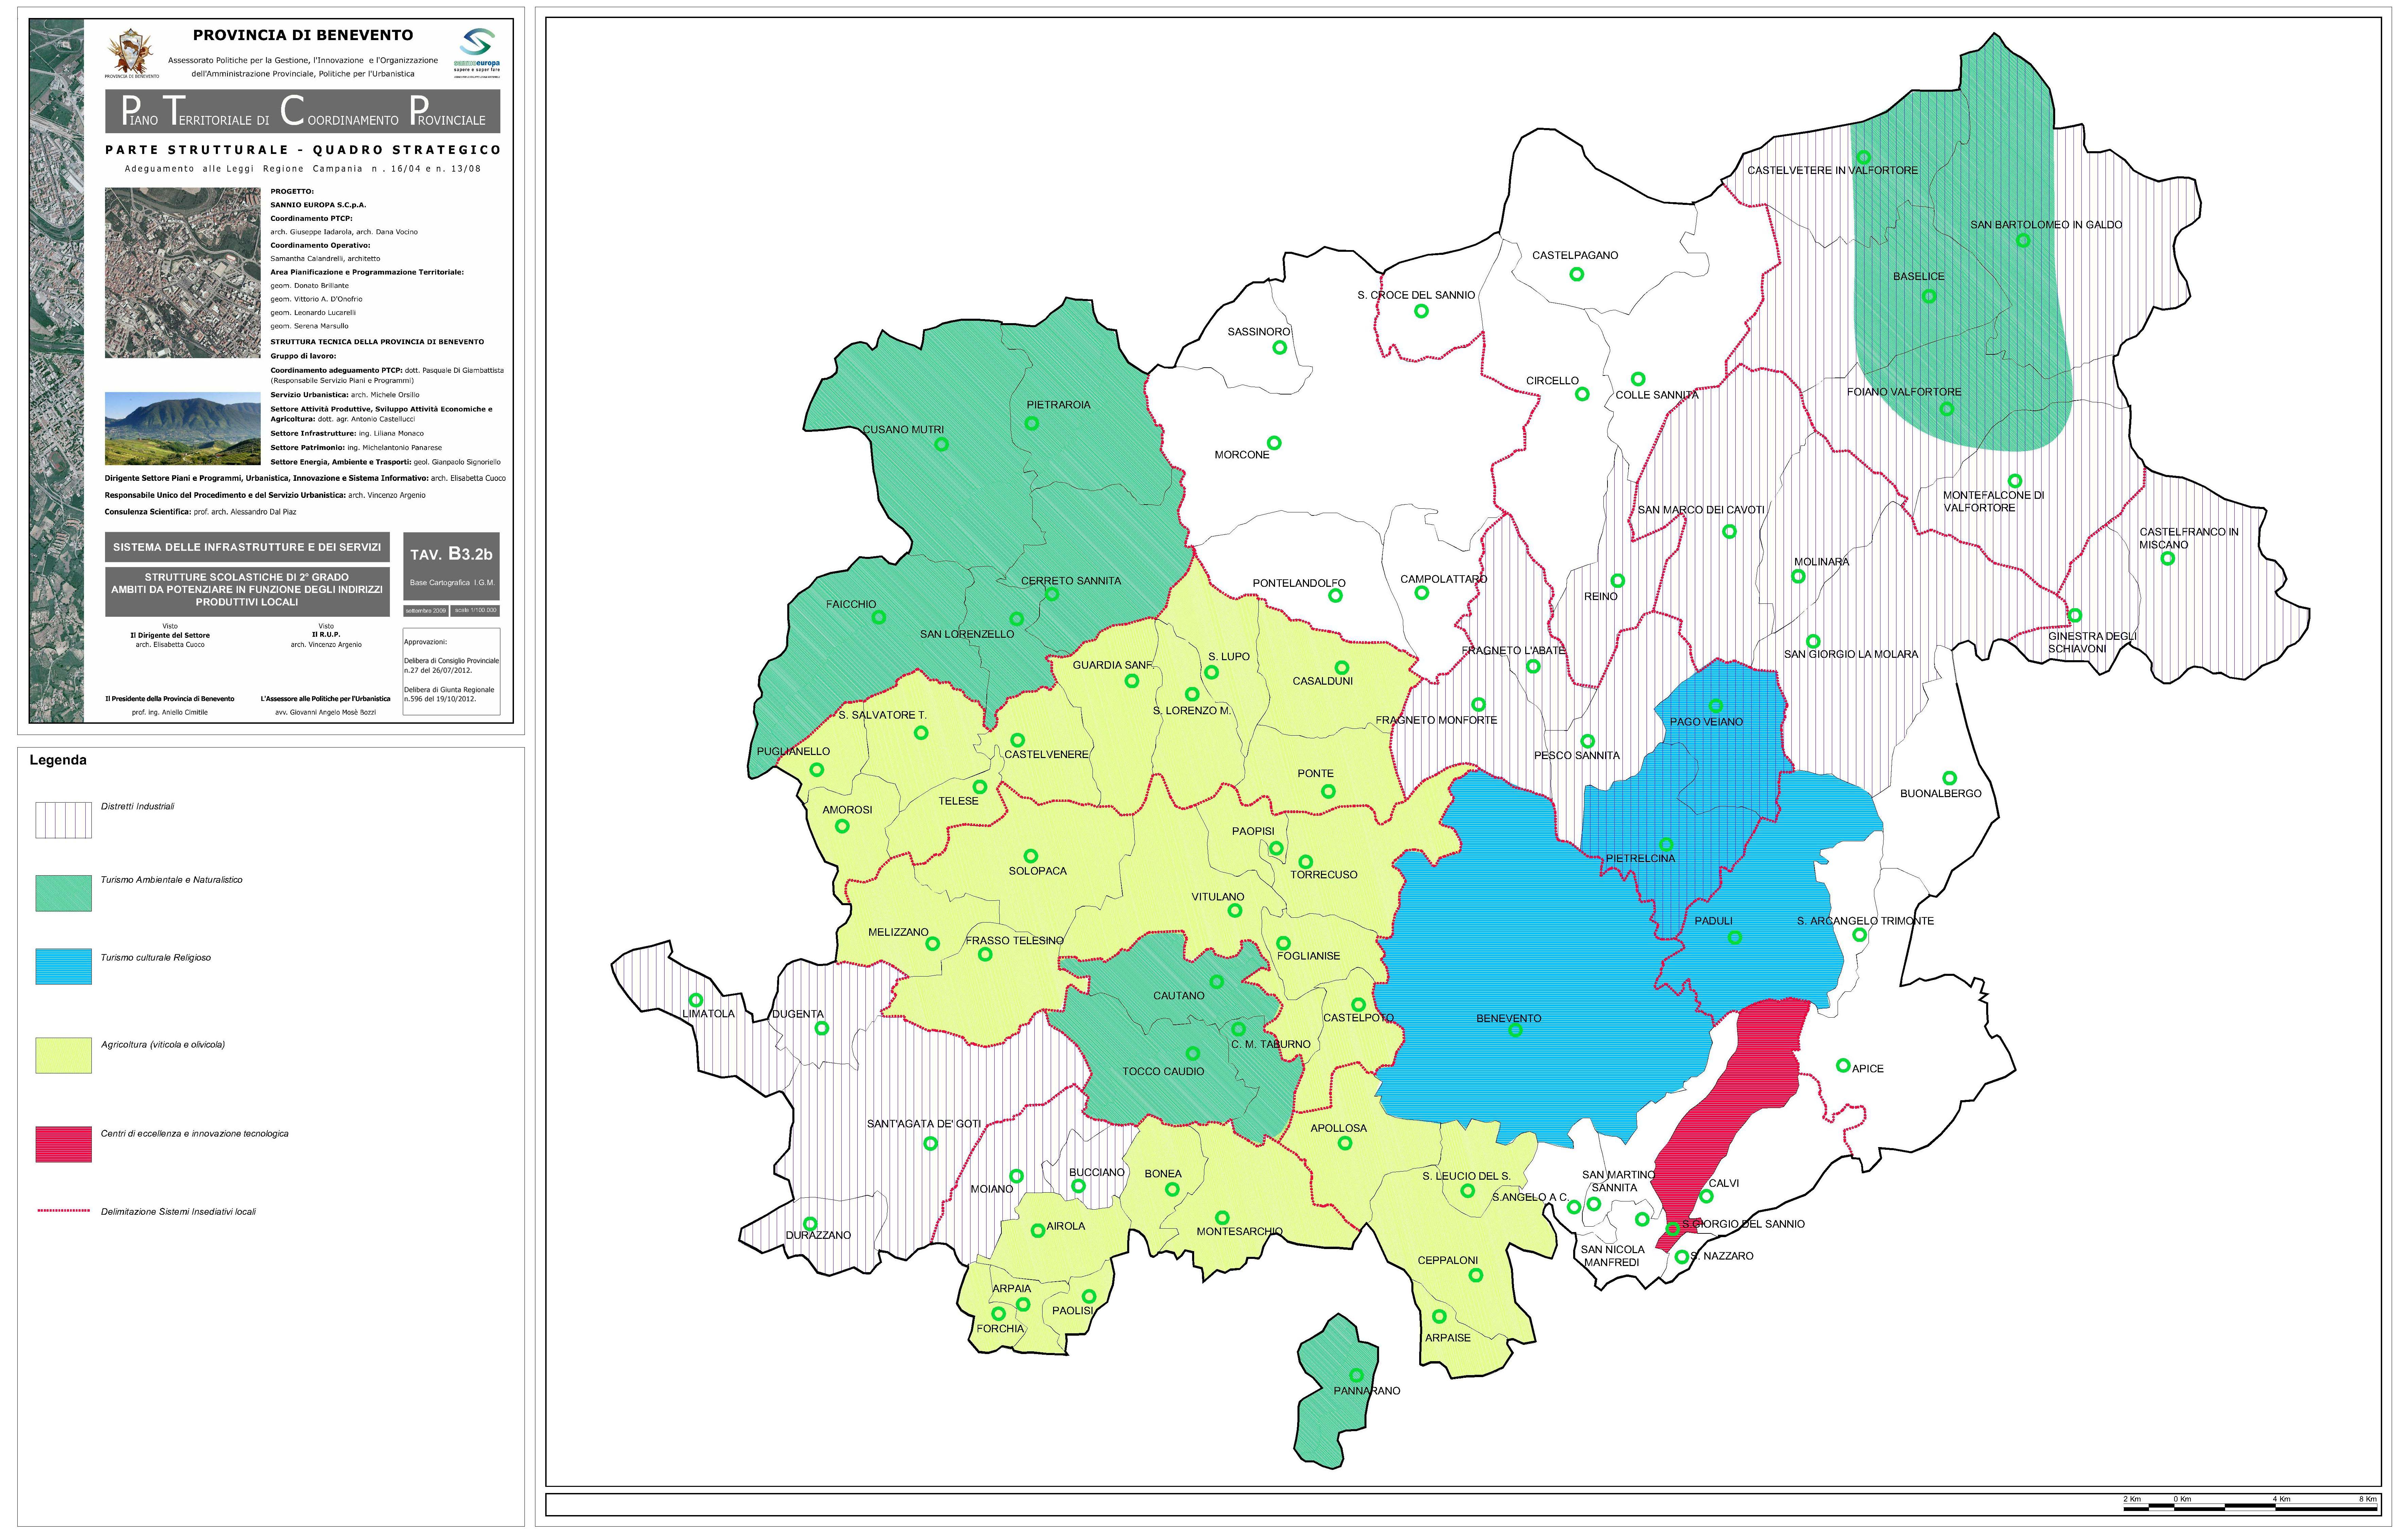Click the green circle at Solopaca
This screenshot has height=1529, width=2408.
pos(1031,857)
